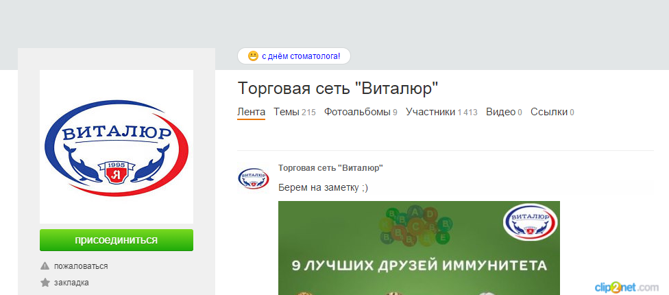669x295 pixels.
Task: Open the Темы 215 tab
Action: (294, 113)
